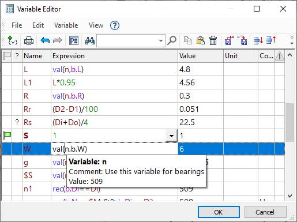Click the W expression edit field
297x222 pixels.
coord(115,149)
